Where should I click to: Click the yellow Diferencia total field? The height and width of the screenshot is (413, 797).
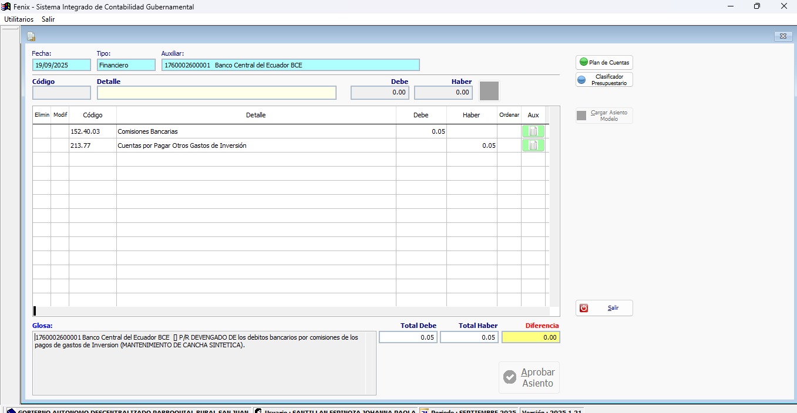pos(530,337)
